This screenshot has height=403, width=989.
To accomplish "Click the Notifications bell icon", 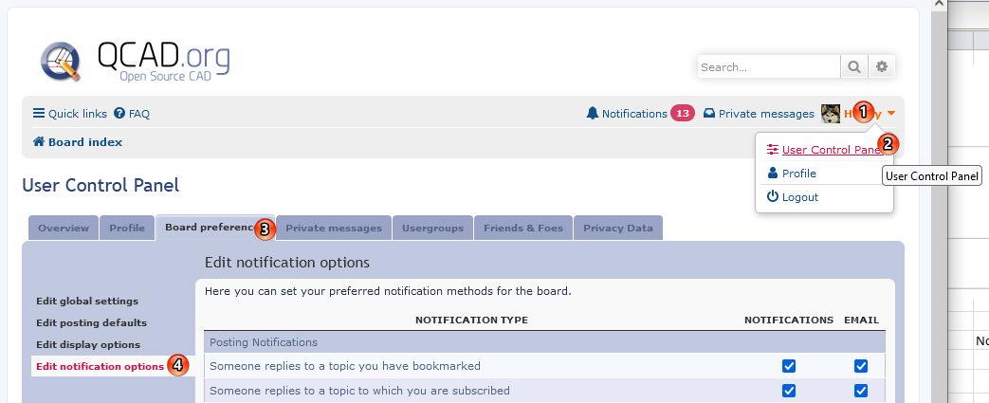I will click(x=593, y=114).
